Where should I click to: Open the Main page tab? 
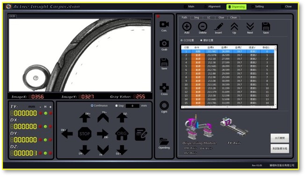(189, 7)
